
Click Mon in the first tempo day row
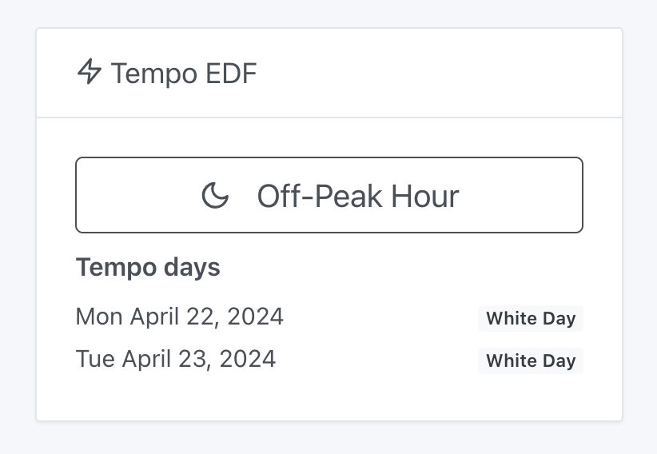(x=99, y=317)
